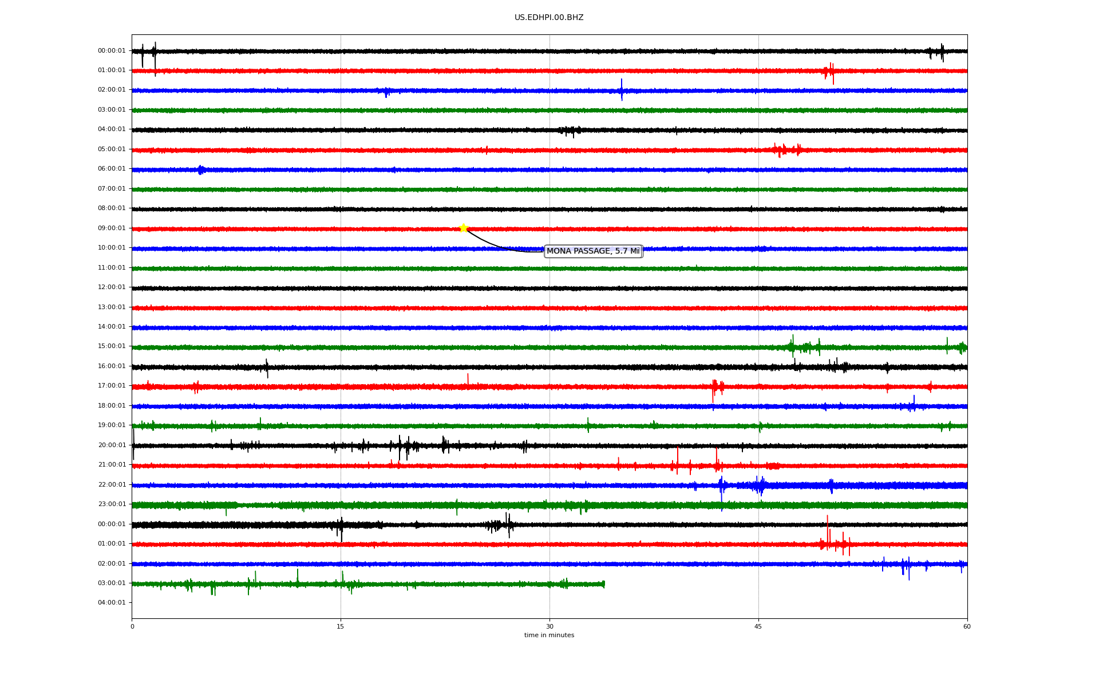Image resolution: width=1099 pixels, height=687 pixels.
Task: Click the 19:00:01 row time label
Action: (x=112, y=425)
